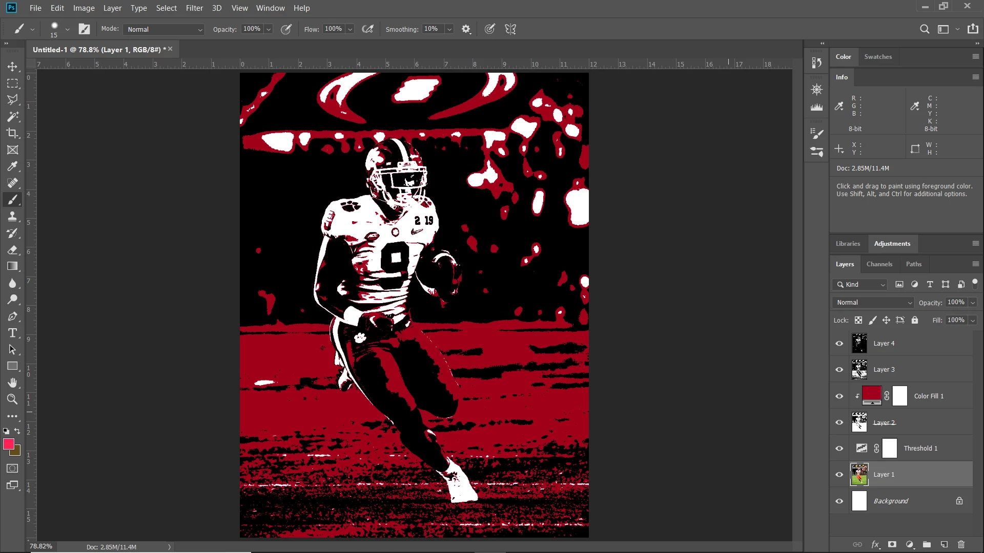Open the brush Mode dropdown

tap(164, 29)
